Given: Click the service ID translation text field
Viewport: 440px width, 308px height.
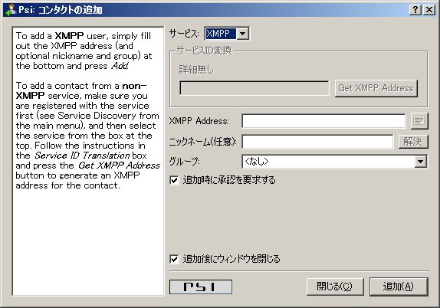Looking at the screenshot, I should click(254, 88).
